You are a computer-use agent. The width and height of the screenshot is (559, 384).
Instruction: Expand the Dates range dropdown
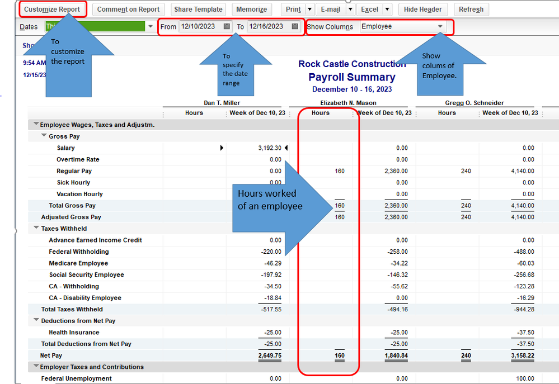pyautogui.click(x=151, y=26)
